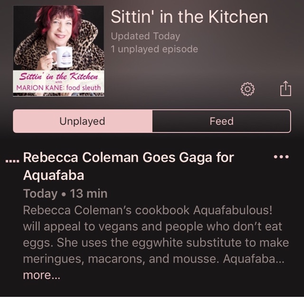Image resolution: width=304 pixels, height=304 pixels.
Task: Switch to the Feed tab
Action: point(222,121)
